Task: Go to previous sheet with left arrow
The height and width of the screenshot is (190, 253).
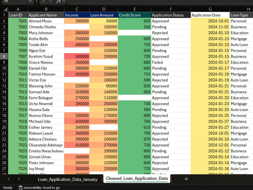Action: coord(9,179)
